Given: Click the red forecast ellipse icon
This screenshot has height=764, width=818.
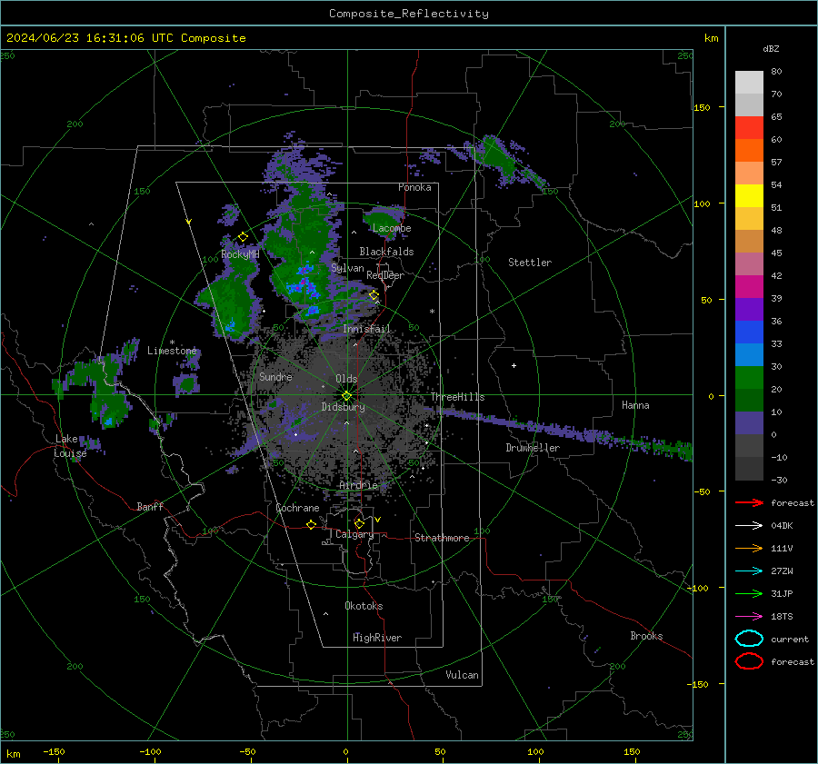Looking at the screenshot, I should tap(749, 661).
